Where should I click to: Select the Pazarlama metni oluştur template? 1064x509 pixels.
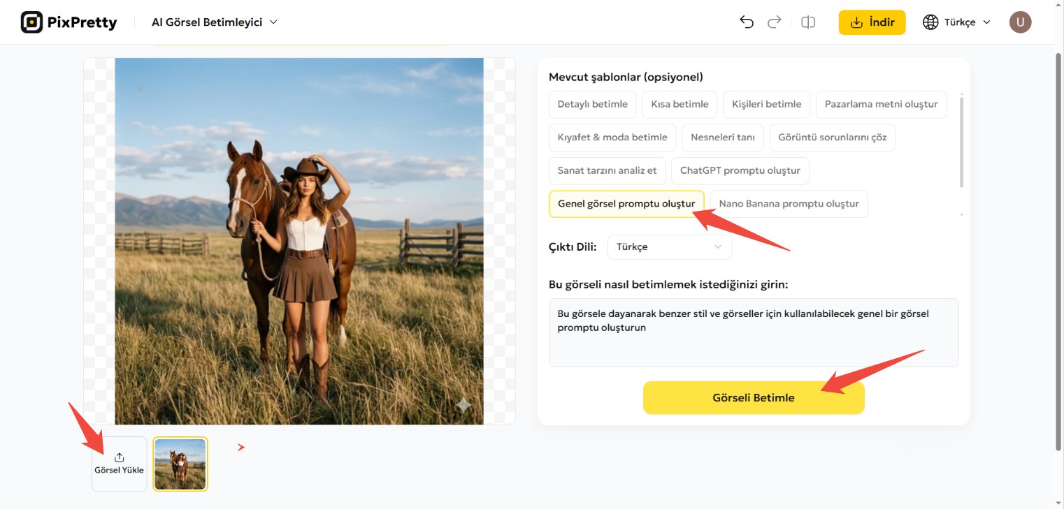click(881, 103)
